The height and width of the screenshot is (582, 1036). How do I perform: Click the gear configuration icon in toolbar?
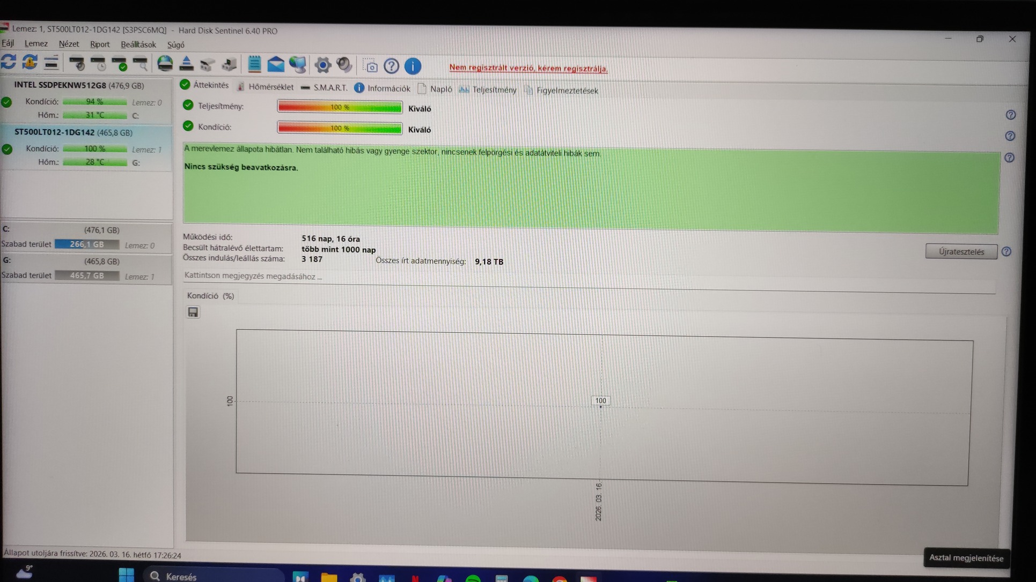coord(322,65)
